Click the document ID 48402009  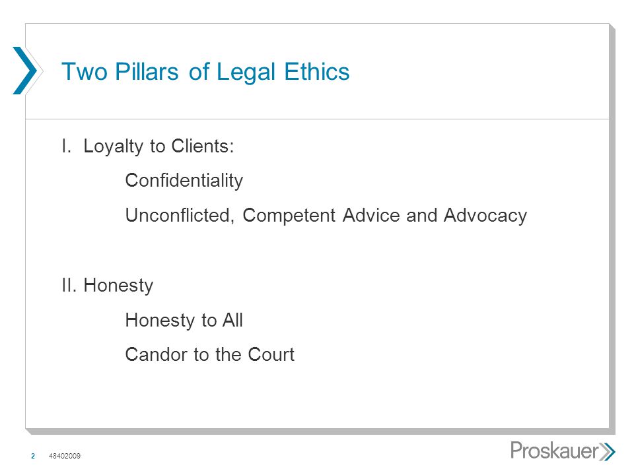[65, 456]
